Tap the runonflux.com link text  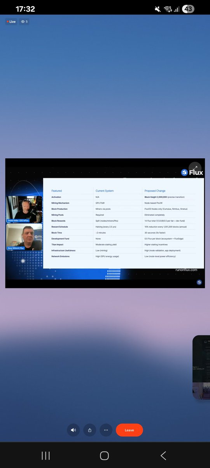tap(186, 269)
